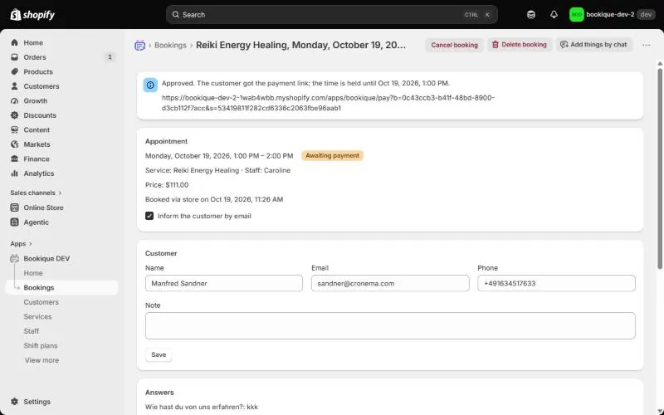Go to Bookique Staff page

(32, 331)
